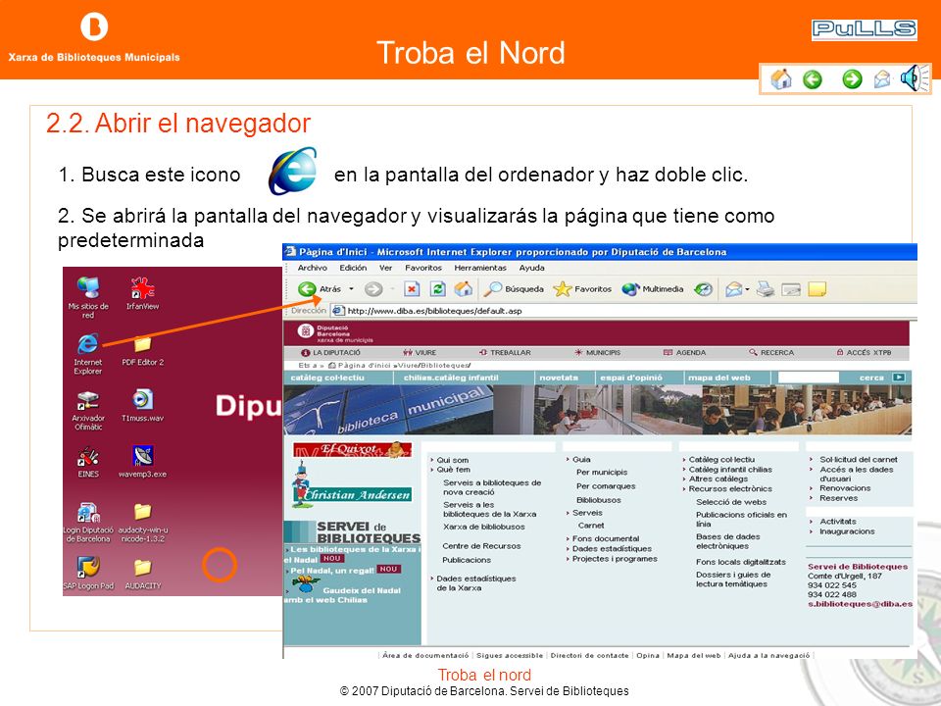Open the RECERCA navigation link
The image size is (941, 706).
771,352
